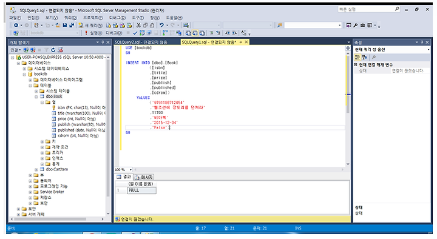Switch to the 결과 results tab
Image resolution: width=437 pixels, height=239 pixels.
coord(124,177)
